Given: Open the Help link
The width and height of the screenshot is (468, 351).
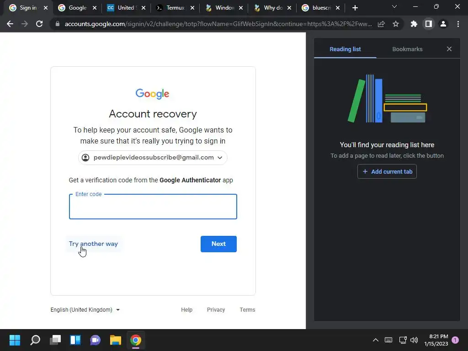Looking at the screenshot, I should 186,310.
